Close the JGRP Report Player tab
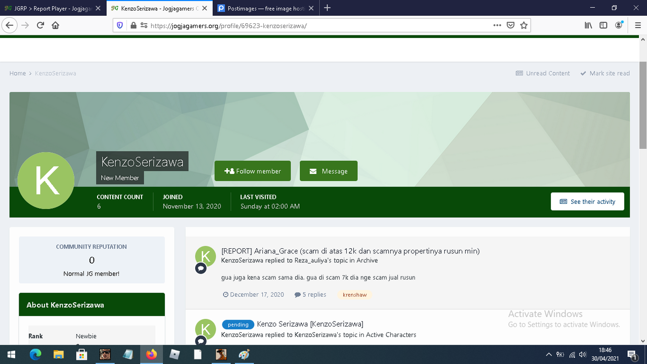 [x=98, y=8]
